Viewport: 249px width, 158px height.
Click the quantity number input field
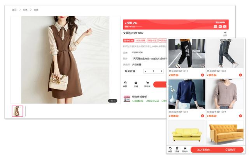153,71
